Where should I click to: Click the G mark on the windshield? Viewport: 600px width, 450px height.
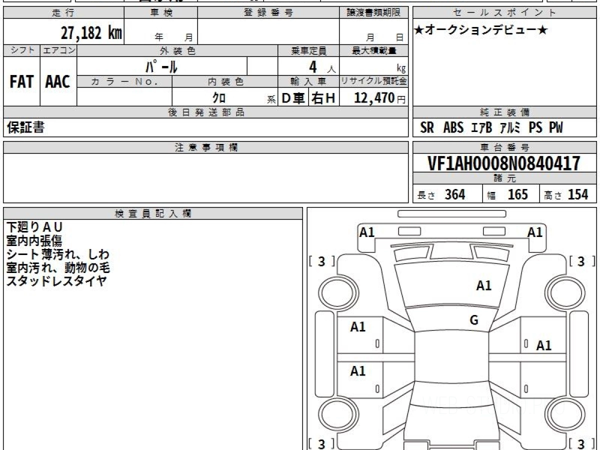[x=474, y=320]
